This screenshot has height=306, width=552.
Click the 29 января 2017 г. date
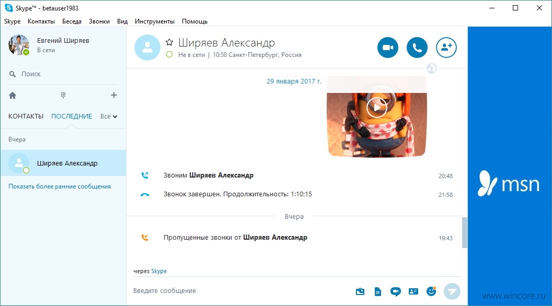(x=294, y=81)
